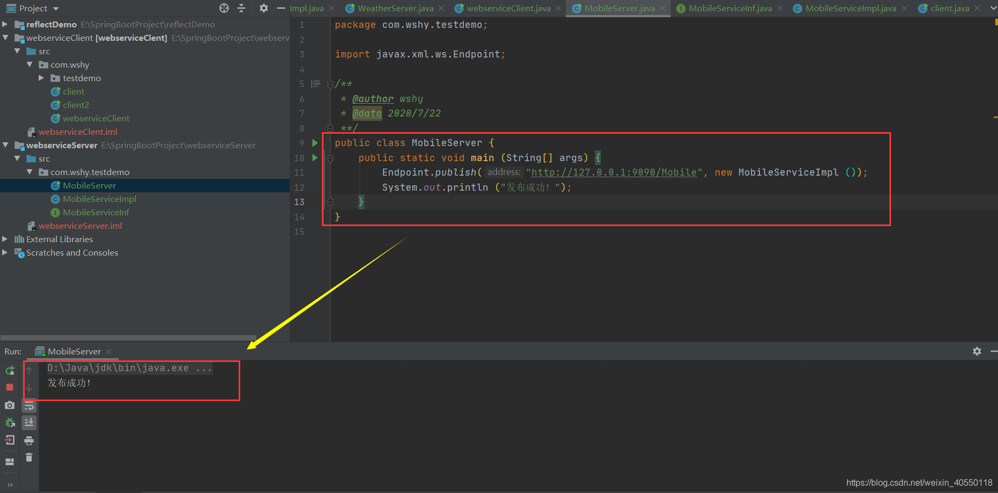Collapse main method fold marker on line 10

coord(330,158)
